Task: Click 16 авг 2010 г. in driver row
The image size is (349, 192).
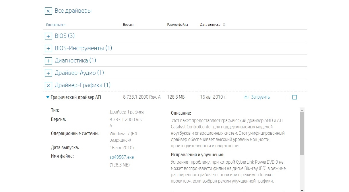Action: (x=213, y=97)
